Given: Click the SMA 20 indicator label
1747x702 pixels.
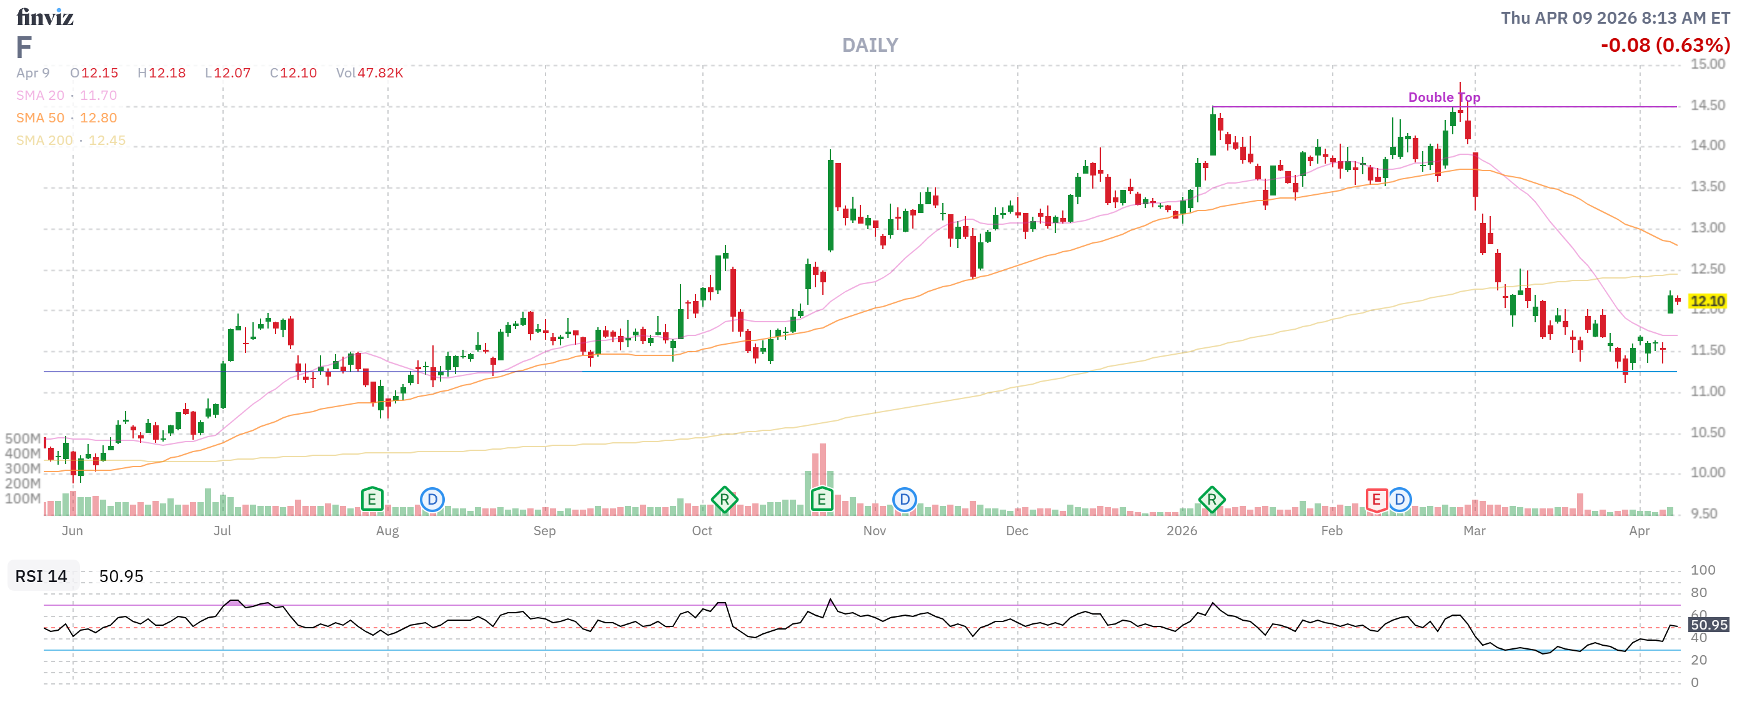Looking at the screenshot, I should (x=40, y=96).
